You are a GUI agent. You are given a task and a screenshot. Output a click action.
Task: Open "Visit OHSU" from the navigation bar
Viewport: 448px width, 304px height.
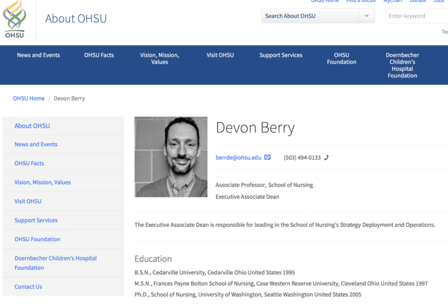coord(220,55)
